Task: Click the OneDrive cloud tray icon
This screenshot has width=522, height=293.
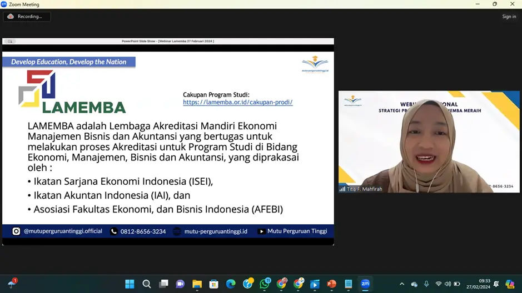Action: click(414, 284)
